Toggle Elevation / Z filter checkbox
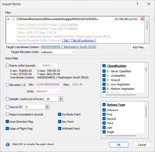Viewport: 155px width, 152px height. (7, 85)
